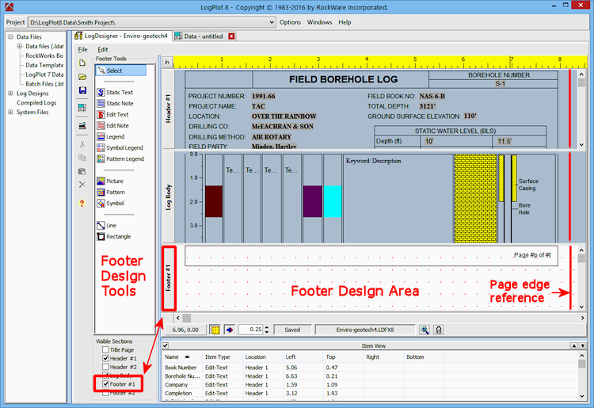
Task: Select the Picture tool
Action: (x=114, y=181)
